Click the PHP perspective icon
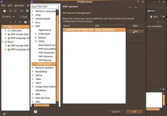The width and height of the screenshot is (167, 116). click(x=148, y=11)
